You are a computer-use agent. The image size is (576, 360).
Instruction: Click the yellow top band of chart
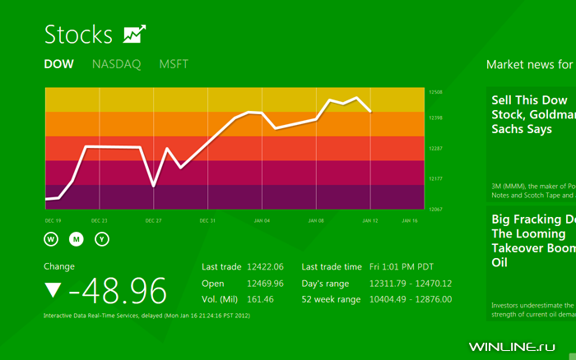(235, 99)
